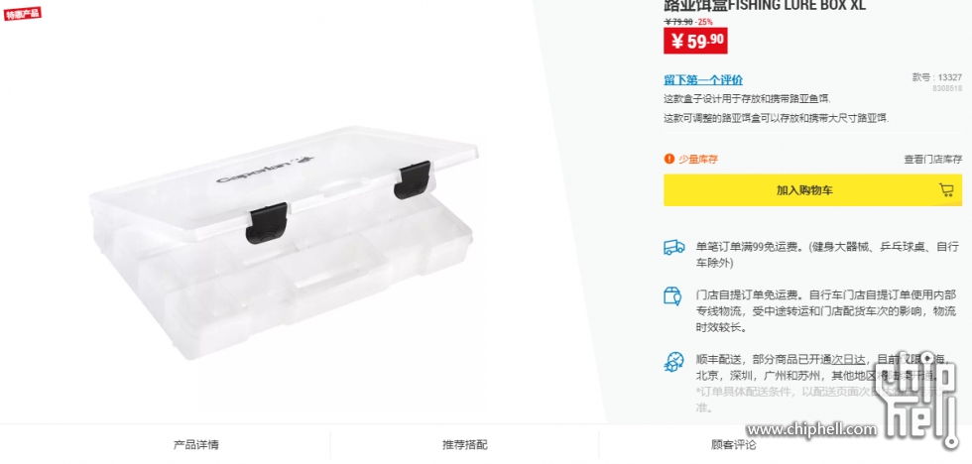Switch to 推荐搭配 tab
972x464 pixels.
pos(464,444)
